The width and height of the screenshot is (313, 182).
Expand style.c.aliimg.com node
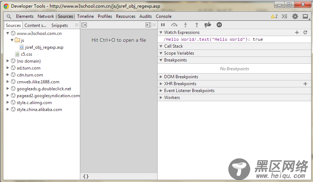point(8,103)
